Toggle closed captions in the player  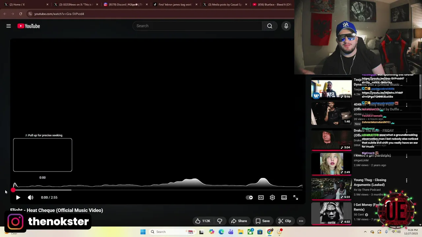[x=261, y=197]
